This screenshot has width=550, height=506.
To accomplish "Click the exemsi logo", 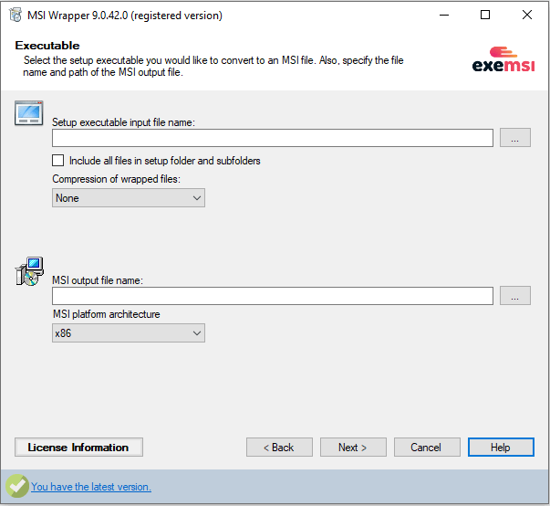I will coord(502,59).
